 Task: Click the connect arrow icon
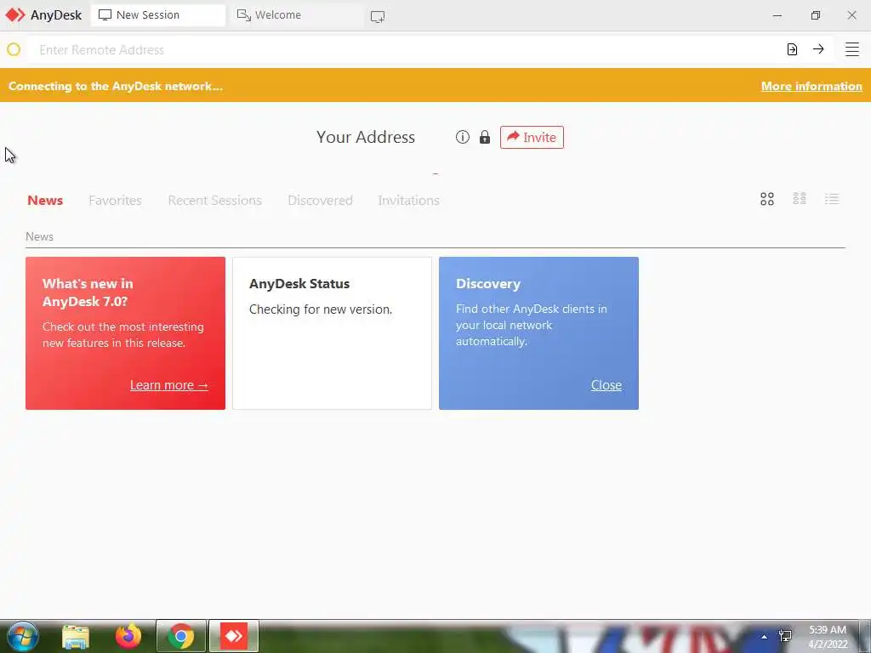click(x=818, y=49)
